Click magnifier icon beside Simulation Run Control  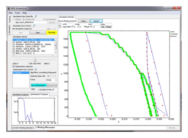pyautogui.click(x=34, y=26)
